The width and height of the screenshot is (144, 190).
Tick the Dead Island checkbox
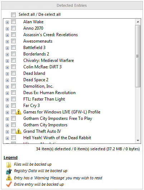[x=13, y=73]
